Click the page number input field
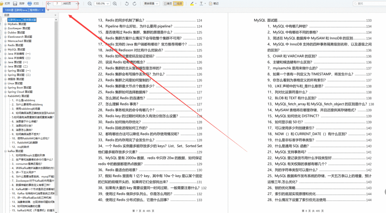Viewport: 386px width, 213px height. [57, 3]
